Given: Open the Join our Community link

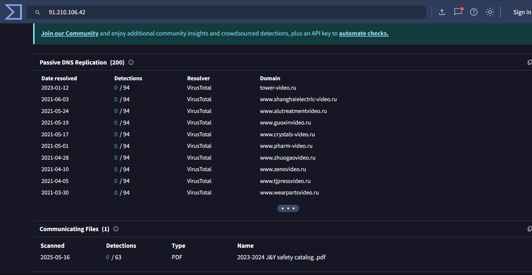Looking at the screenshot, I should 70,33.
